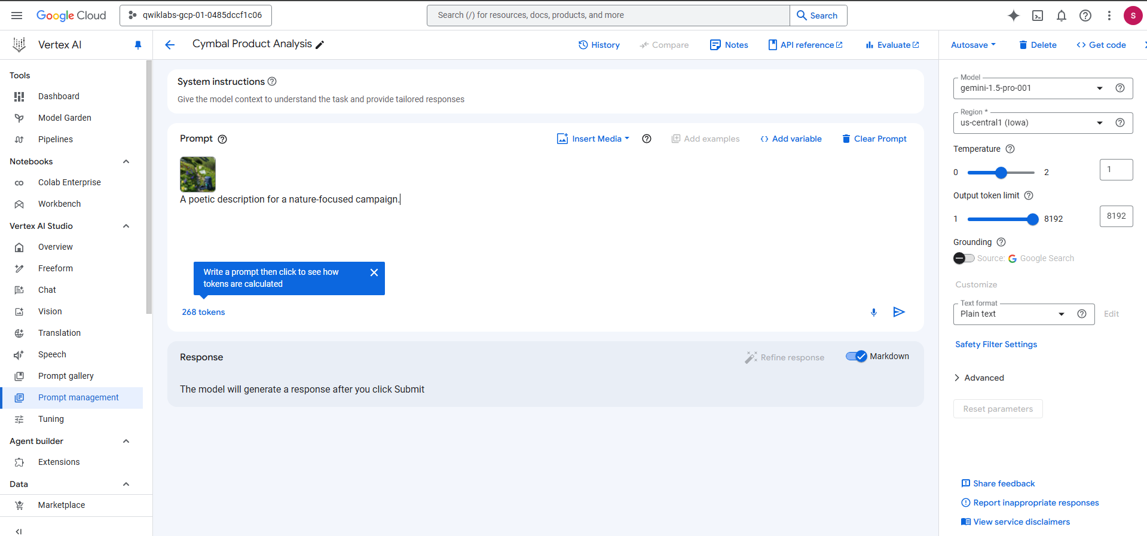This screenshot has height=536, width=1147.
Task: Open the header help question mark icon
Action: tap(1085, 16)
